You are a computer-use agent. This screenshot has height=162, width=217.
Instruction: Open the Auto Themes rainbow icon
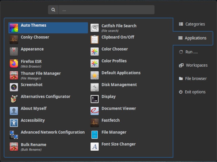click(x=14, y=28)
